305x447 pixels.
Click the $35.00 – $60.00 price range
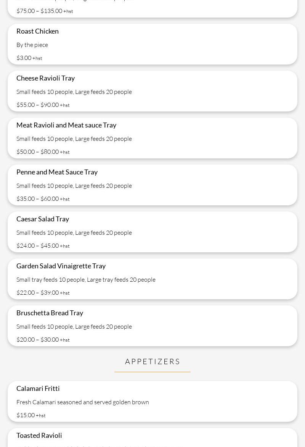[x=38, y=199]
